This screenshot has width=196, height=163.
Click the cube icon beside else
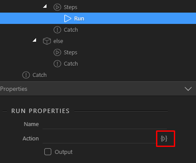[47, 41]
